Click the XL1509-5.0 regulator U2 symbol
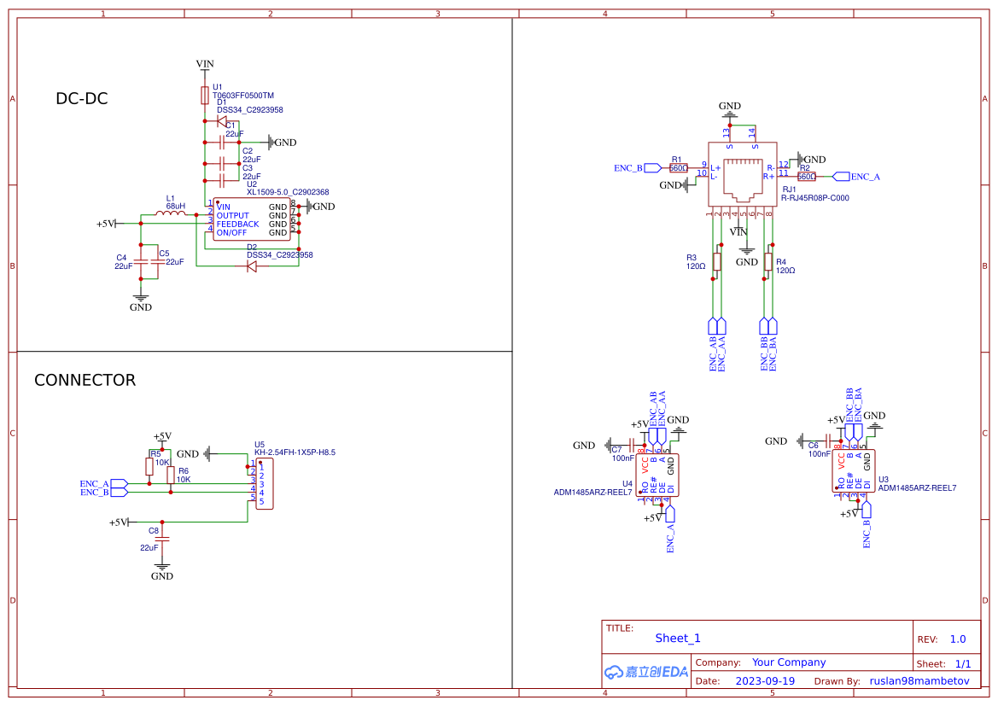This screenshot has width=998, height=706. 252,218
